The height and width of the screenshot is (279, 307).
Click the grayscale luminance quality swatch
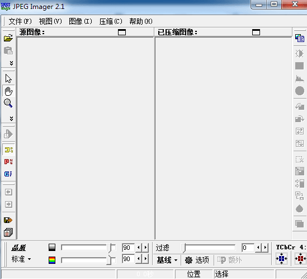tap(52, 248)
